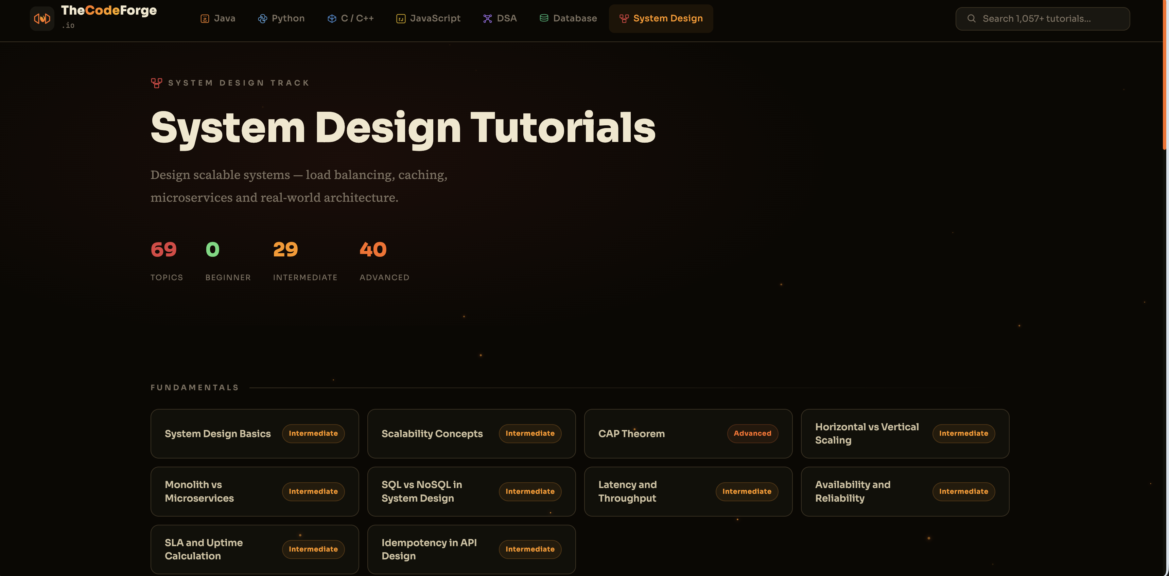The height and width of the screenshot is (576, 1169).
Task: Click the Python logo icon in the navbar
Action: point(262,19)
